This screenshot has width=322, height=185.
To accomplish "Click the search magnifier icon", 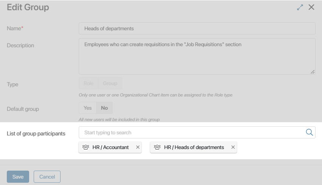I will 309,132.
